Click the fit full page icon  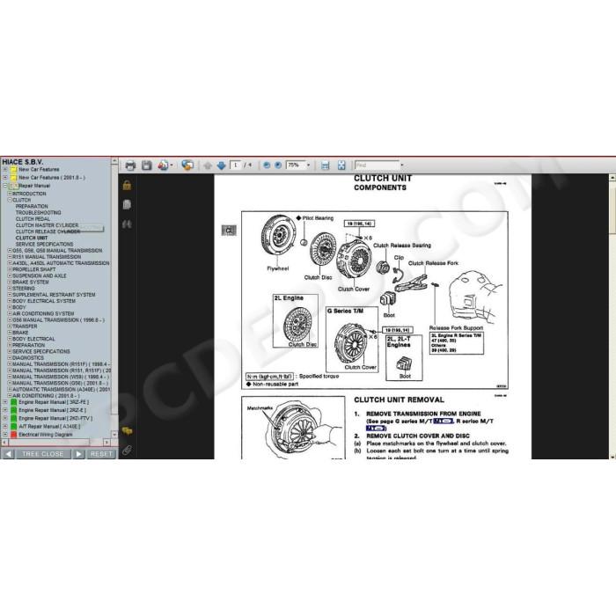coord(341,165)
